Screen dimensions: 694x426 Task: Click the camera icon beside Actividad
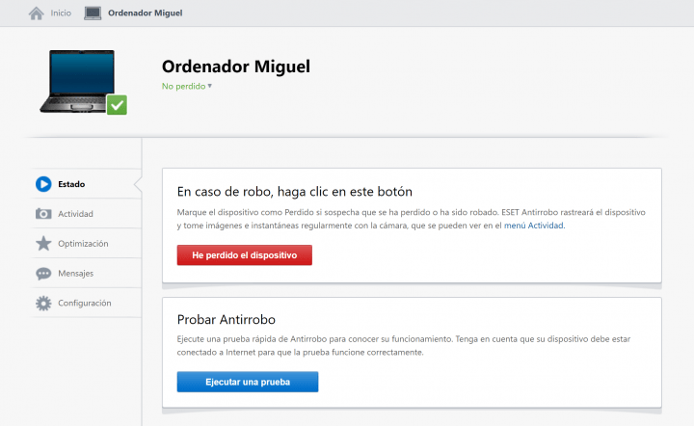[43, 214]
